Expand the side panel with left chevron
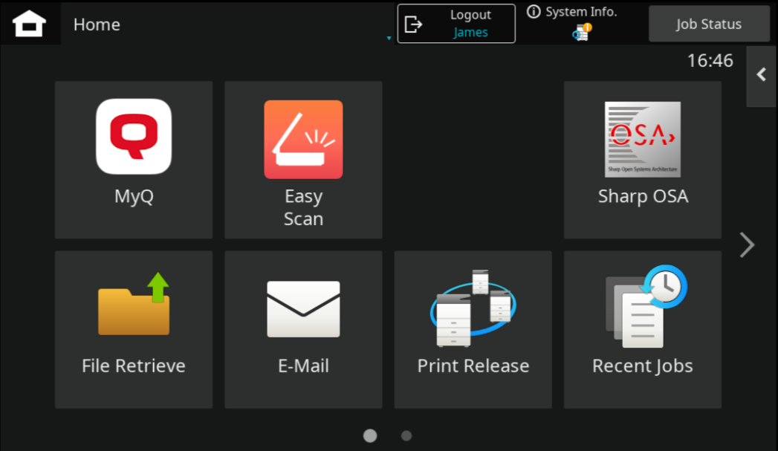 [762, 76]
